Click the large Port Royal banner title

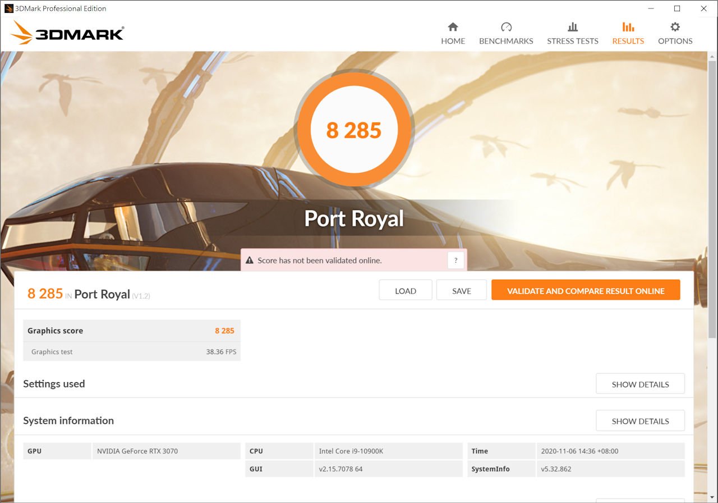click(354, 218)
